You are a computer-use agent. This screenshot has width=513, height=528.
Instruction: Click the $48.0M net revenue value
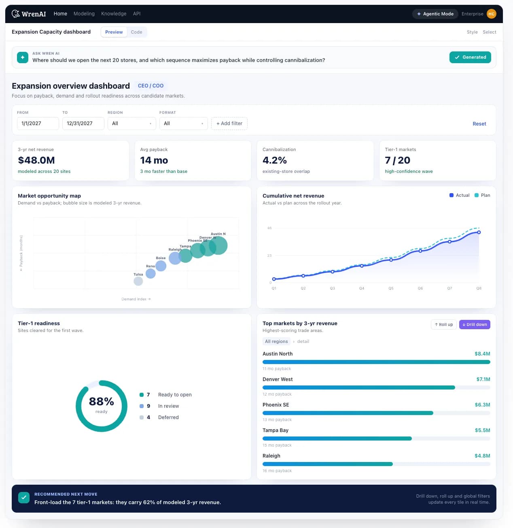(x=36, y=160)
